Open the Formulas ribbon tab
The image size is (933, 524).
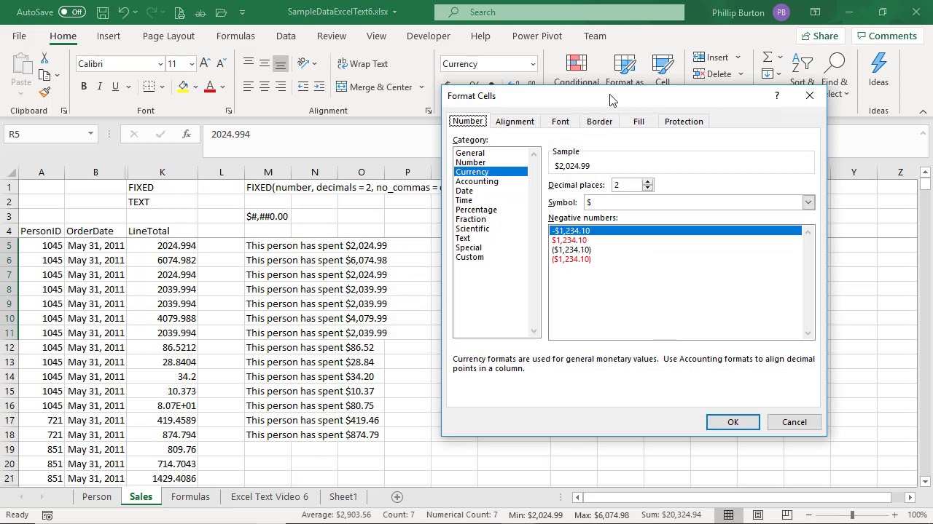tap(235, 36)
